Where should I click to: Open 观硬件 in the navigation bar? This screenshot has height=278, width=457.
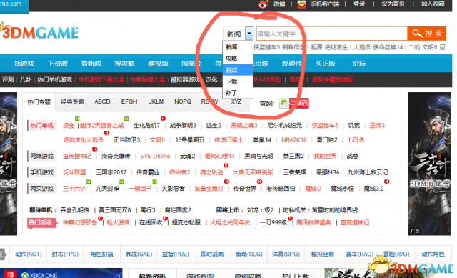click(x=292, y=64)
